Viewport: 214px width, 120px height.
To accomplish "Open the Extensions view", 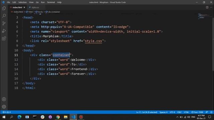I will coord(4,39).
